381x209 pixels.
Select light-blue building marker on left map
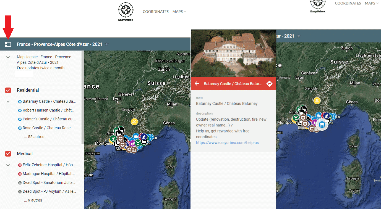tap(136, 136)
